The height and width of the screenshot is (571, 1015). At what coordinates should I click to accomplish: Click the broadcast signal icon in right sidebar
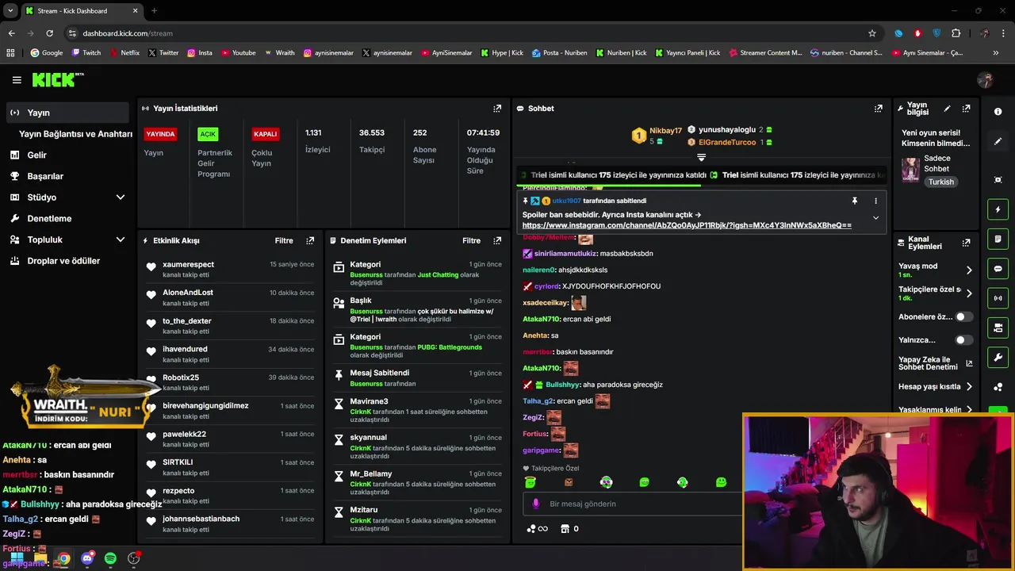(x=998, y=298)
